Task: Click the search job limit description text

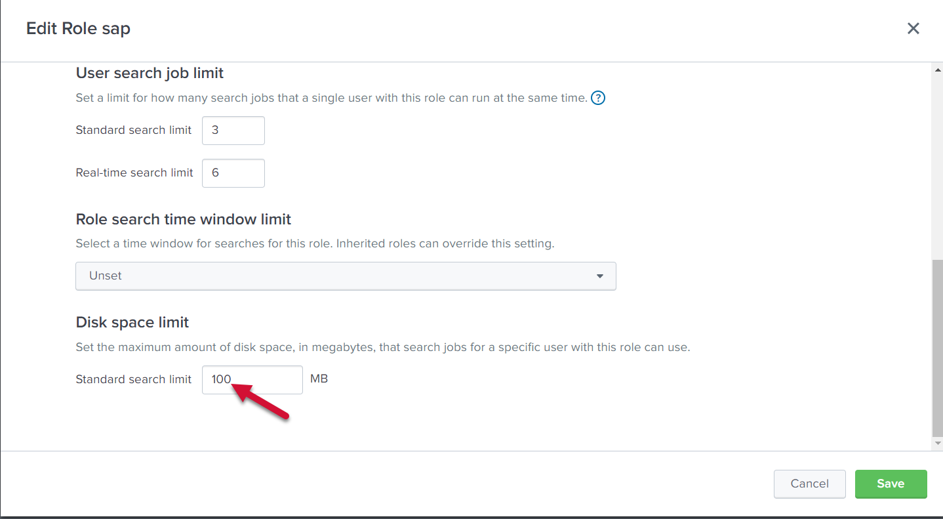Action: (x=331, y=98)
